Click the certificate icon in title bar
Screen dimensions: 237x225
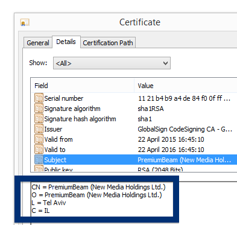tap(25, 22)
